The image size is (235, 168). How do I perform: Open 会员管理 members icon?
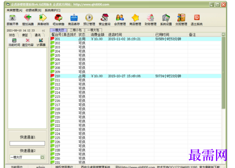point(120,20)
